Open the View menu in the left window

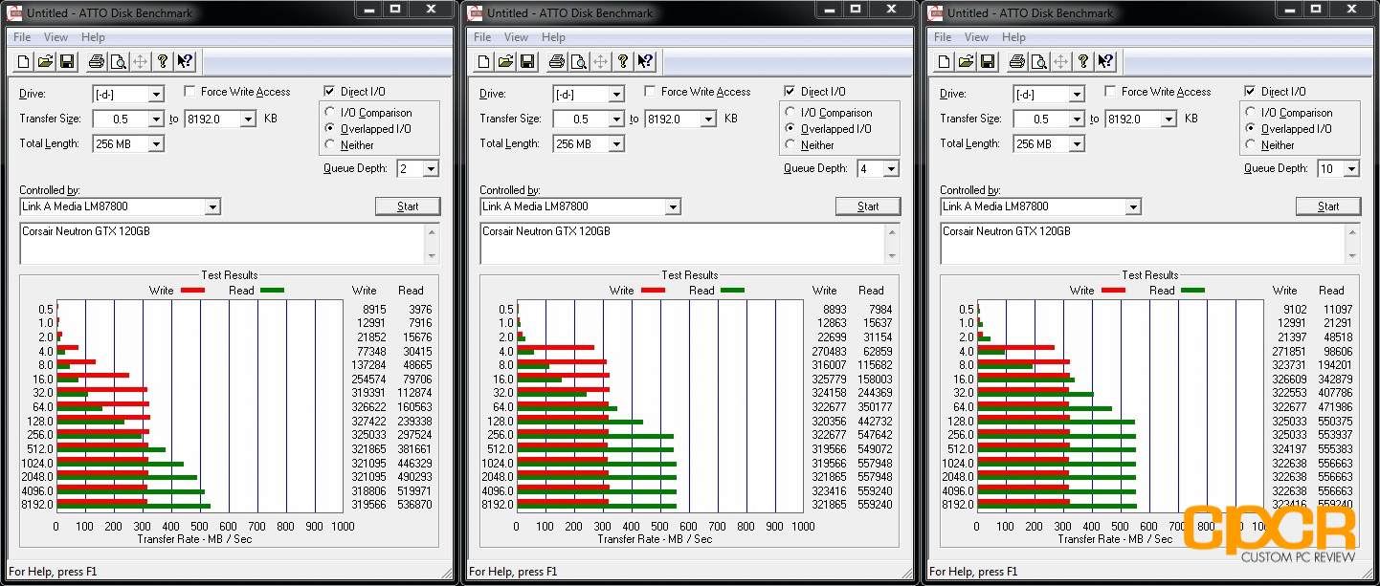(56, 37)
